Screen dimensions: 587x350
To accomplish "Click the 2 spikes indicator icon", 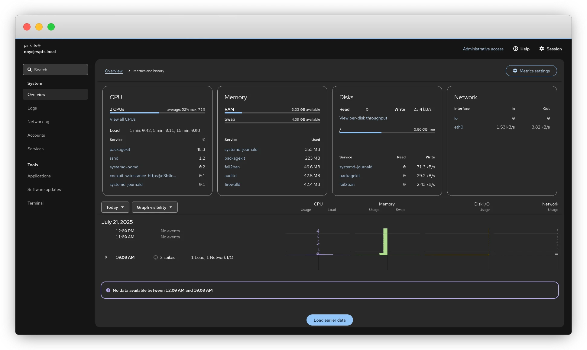I will (156, 257).
